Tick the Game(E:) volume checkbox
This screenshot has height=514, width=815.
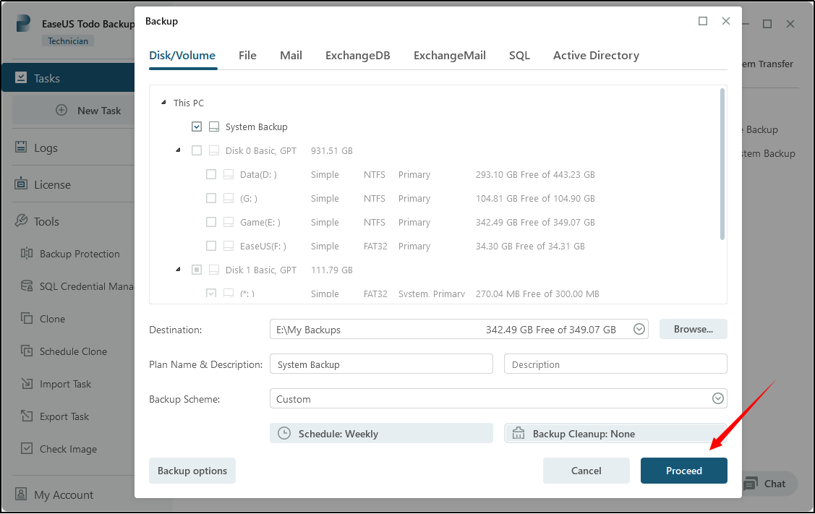click(x=211, y=222)
